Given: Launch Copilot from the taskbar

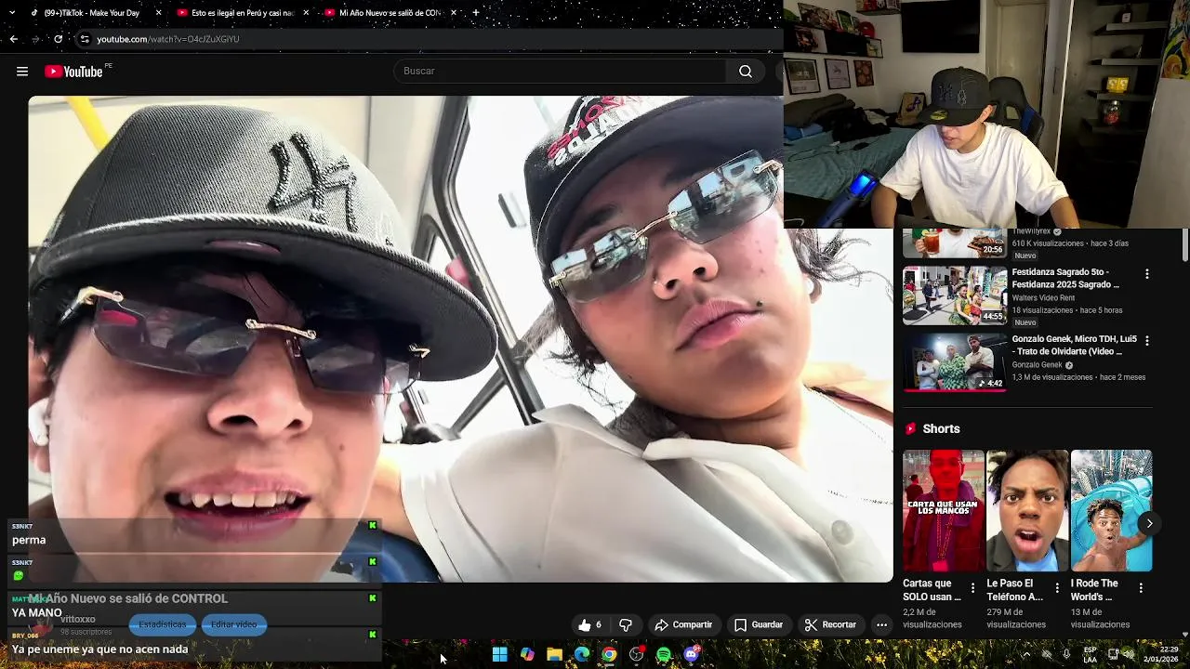Looking at the screenshot, I should (527, 654).
